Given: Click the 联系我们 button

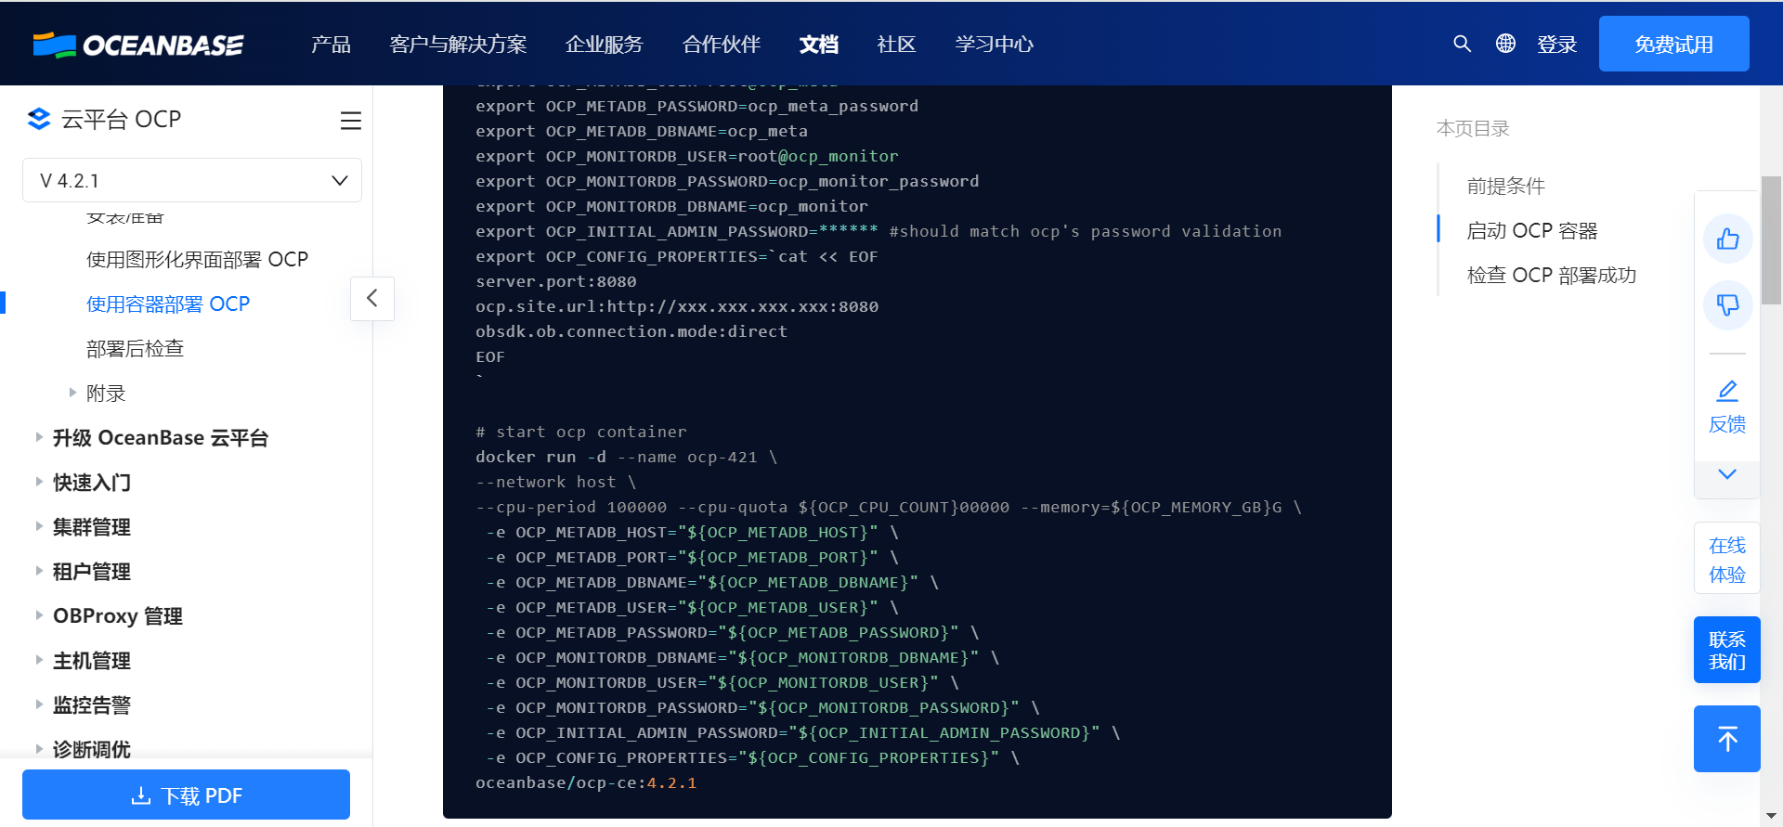Looking at the screenshot, I should click(x=1726, y=650).
